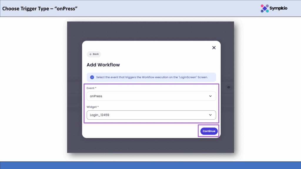Click the Symplr.io logo icon
301x169 pixels.
[265, 9]
